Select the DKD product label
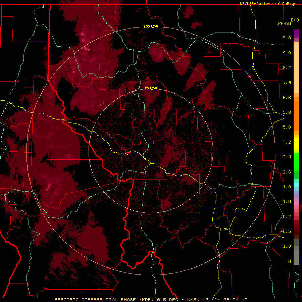The width and height of the screenshot is (302, 302). pos(295,20)
